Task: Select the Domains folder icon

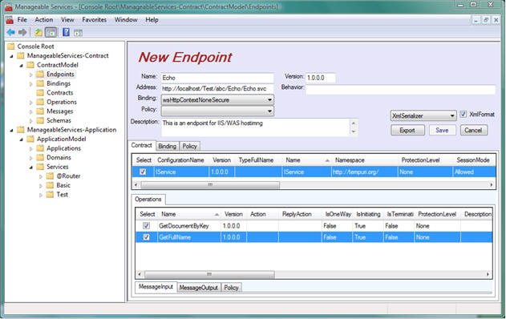Action: tap(40, 157)
